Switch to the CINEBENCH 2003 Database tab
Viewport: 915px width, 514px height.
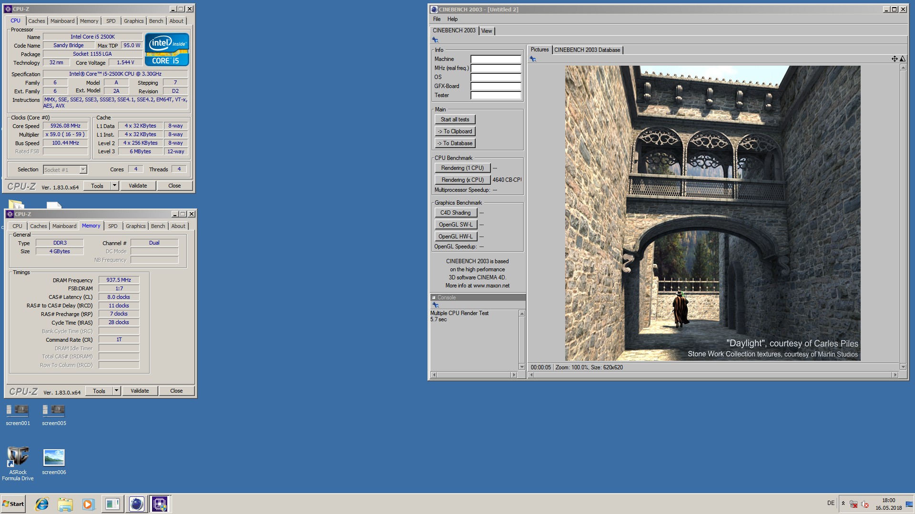click(587, 50)
